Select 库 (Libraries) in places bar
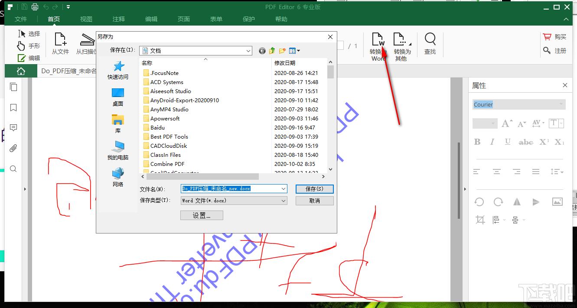The image size is (577, 308). (118, 124)
